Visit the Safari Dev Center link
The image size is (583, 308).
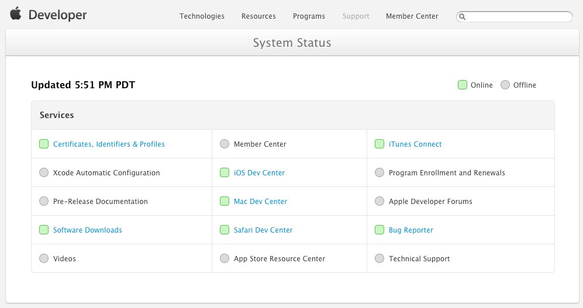coord(263,230)
